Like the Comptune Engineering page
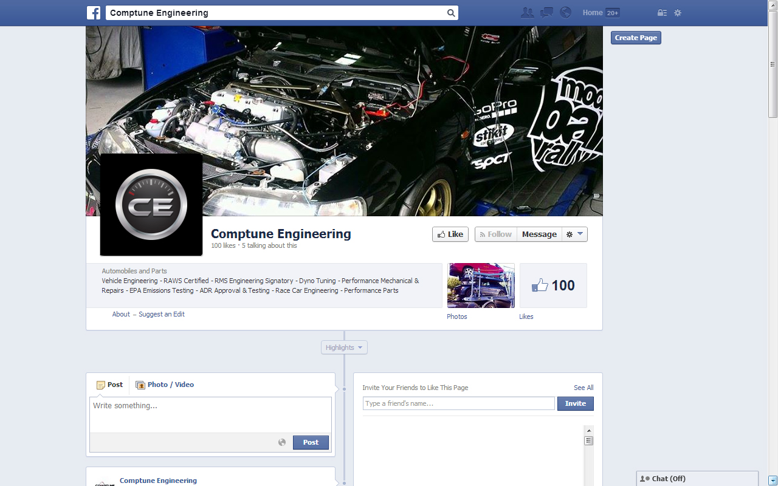The image size is (778, 486). pyautogui.click(x=450, y=234)
